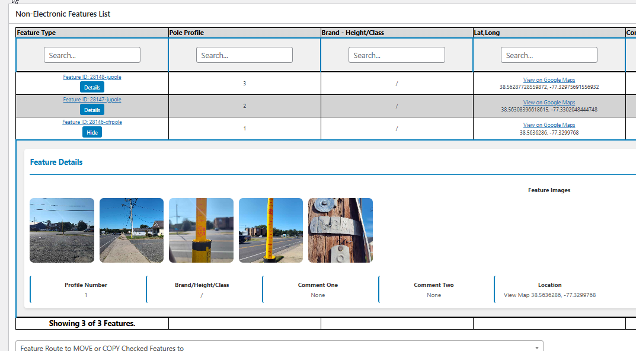
Task: Click coordinates 38.56308396618615, -77.3302048444748
Action: [549, 110]
